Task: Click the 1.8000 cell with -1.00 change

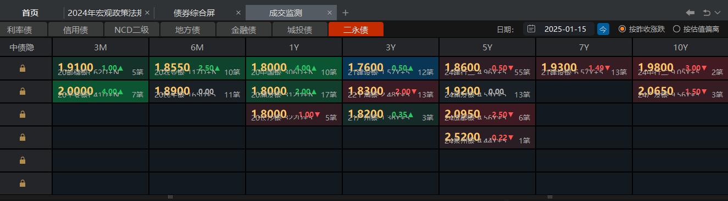Action: click(294, 114)
